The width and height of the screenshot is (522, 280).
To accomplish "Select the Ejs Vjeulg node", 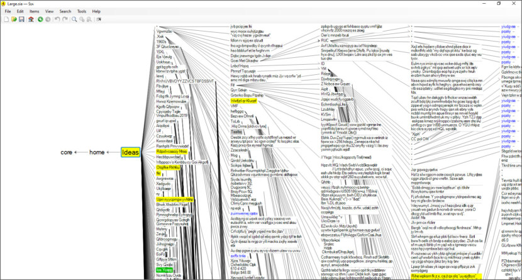I will (x=164, y=57).
